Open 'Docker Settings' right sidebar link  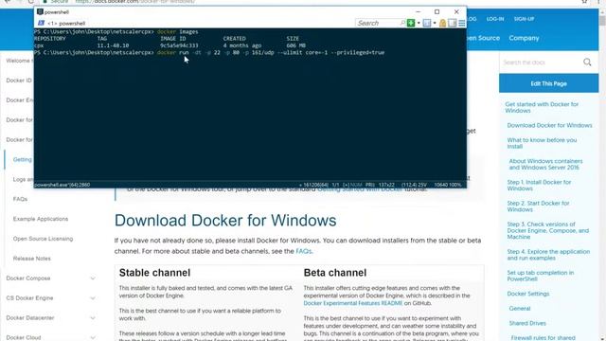528,294
